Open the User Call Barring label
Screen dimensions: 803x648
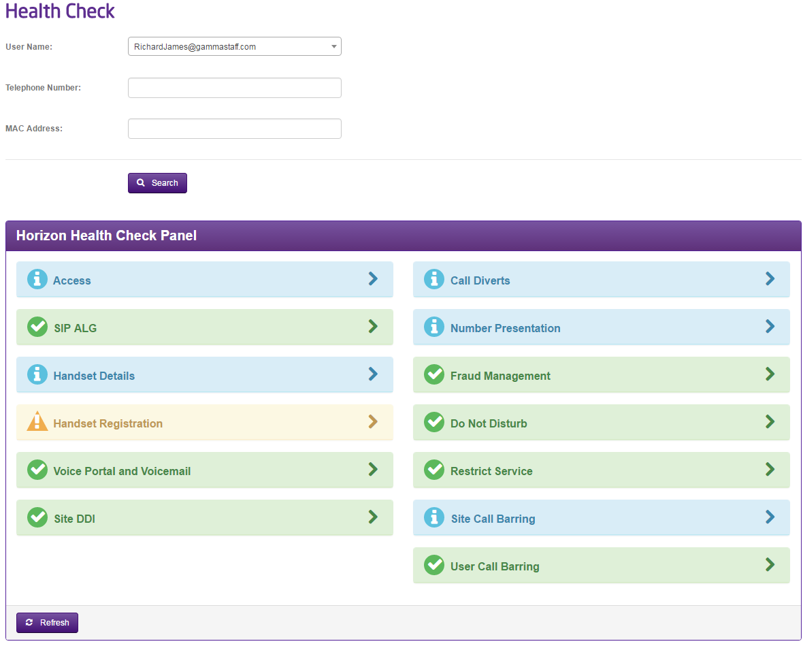point(495,566)
